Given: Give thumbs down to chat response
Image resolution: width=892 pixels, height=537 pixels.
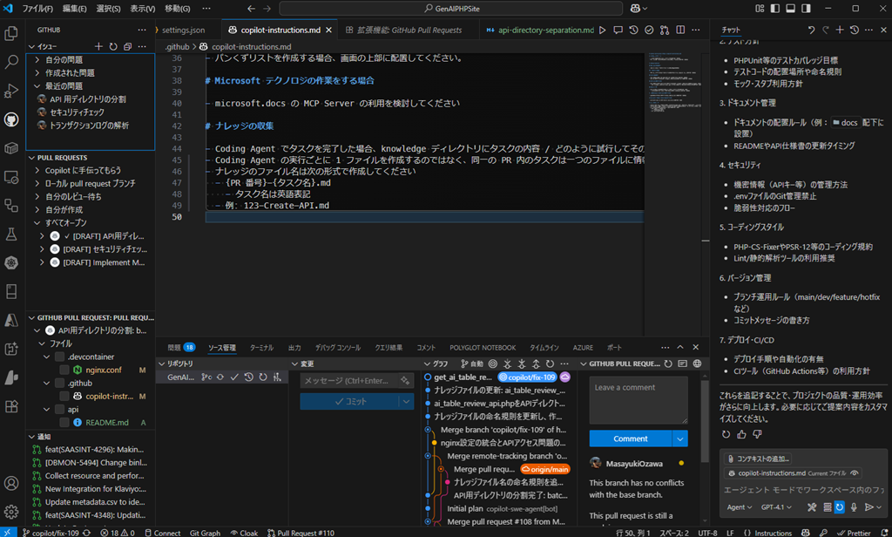Looking at the screenshot, I should 757,434.
